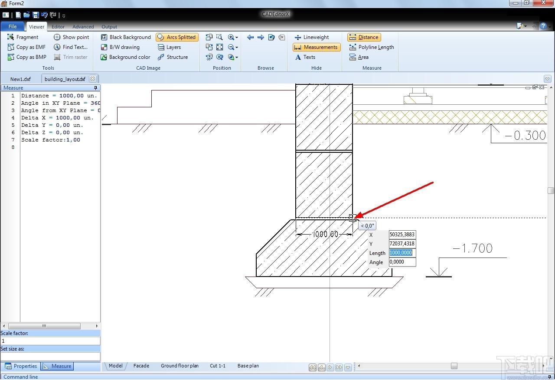
Task: Click Copy as BMP
Action: [27, 57]
